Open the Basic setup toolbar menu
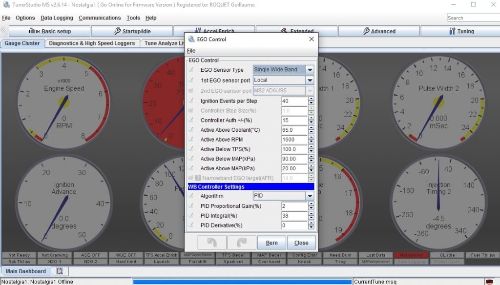 [50, 31]
